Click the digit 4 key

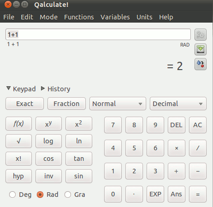tap(113, 148)
